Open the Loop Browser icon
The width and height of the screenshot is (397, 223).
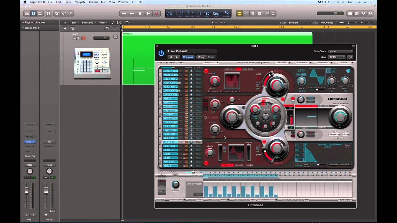coord(364,14)
